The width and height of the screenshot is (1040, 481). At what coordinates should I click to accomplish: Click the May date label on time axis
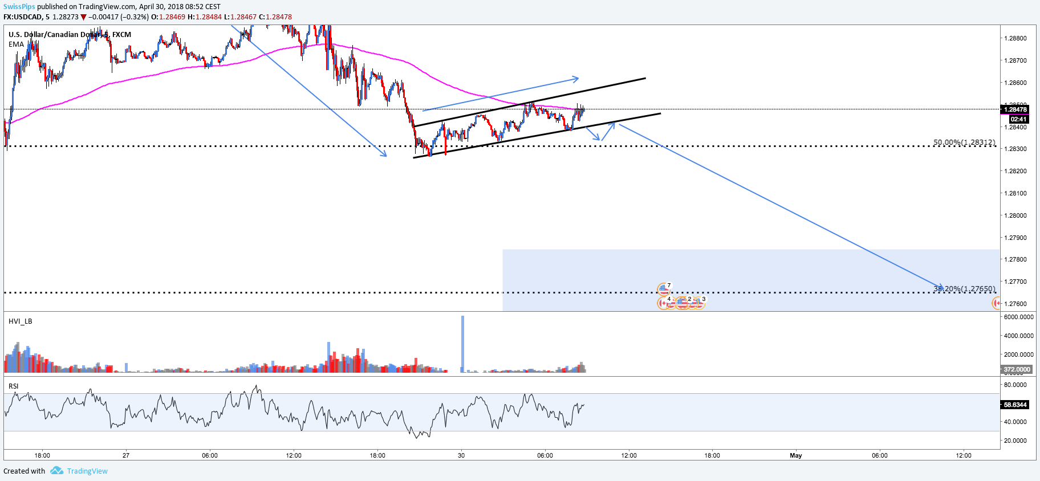(x=796, y=455)
